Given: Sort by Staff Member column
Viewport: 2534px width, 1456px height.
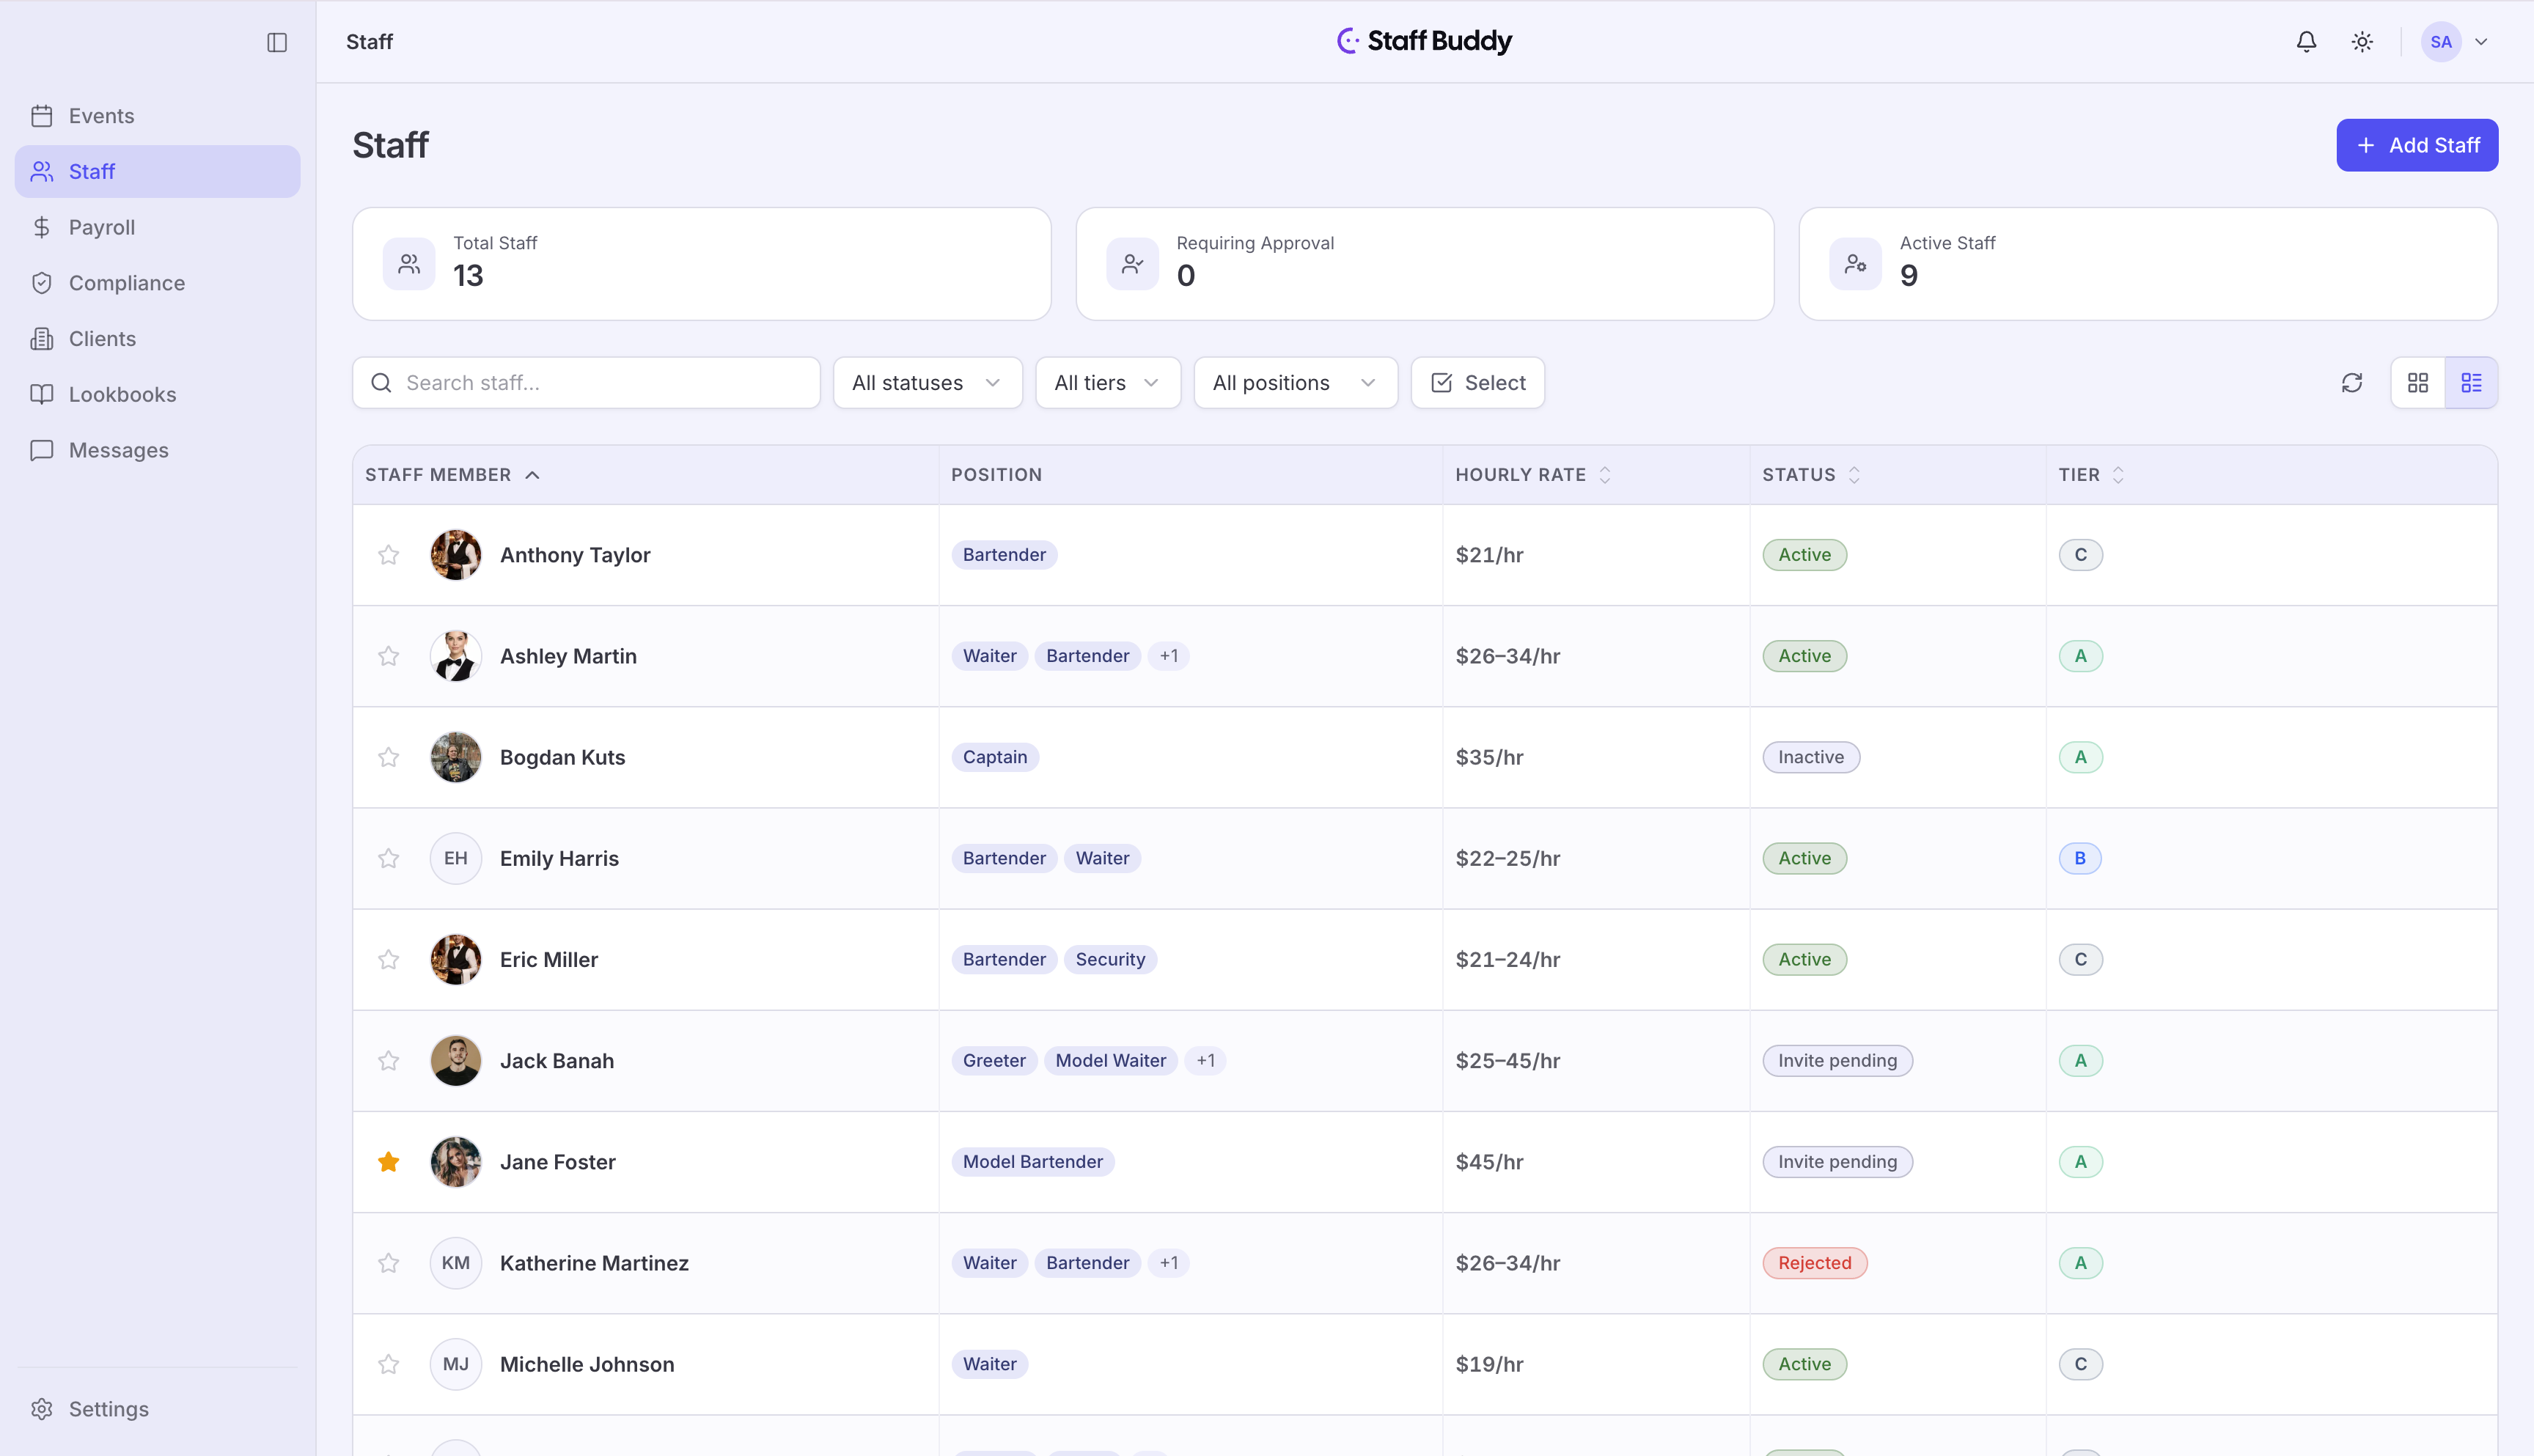Looking at the screenshot, I should 452,475.
